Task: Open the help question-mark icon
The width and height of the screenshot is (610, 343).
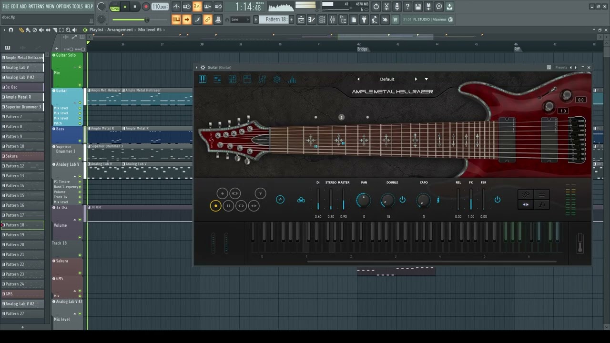Action: (407, 7)
